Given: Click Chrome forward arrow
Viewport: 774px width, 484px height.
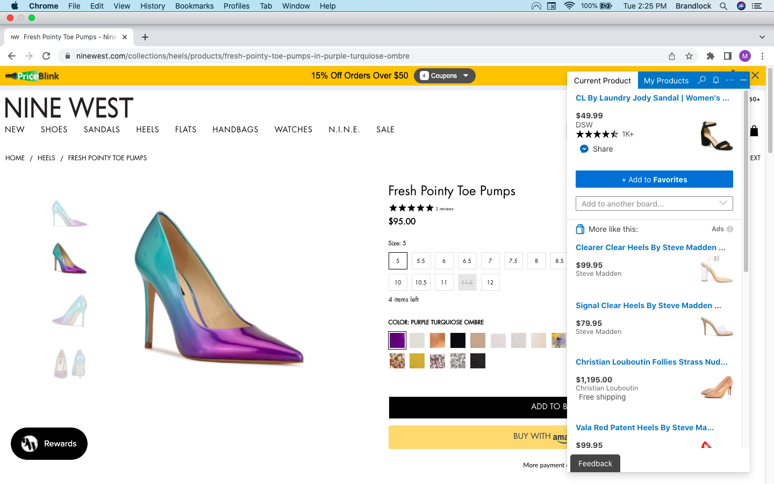Looking at the screenshot, I should point(29,56).
